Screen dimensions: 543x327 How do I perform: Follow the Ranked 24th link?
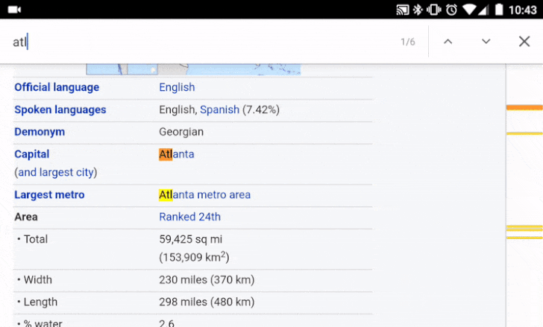(x=189, y=217)
